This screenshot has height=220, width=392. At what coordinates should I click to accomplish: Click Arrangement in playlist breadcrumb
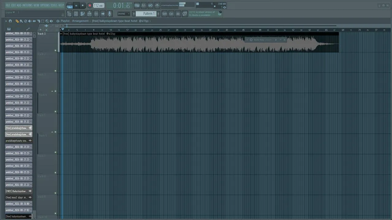[x=80, y=21]
